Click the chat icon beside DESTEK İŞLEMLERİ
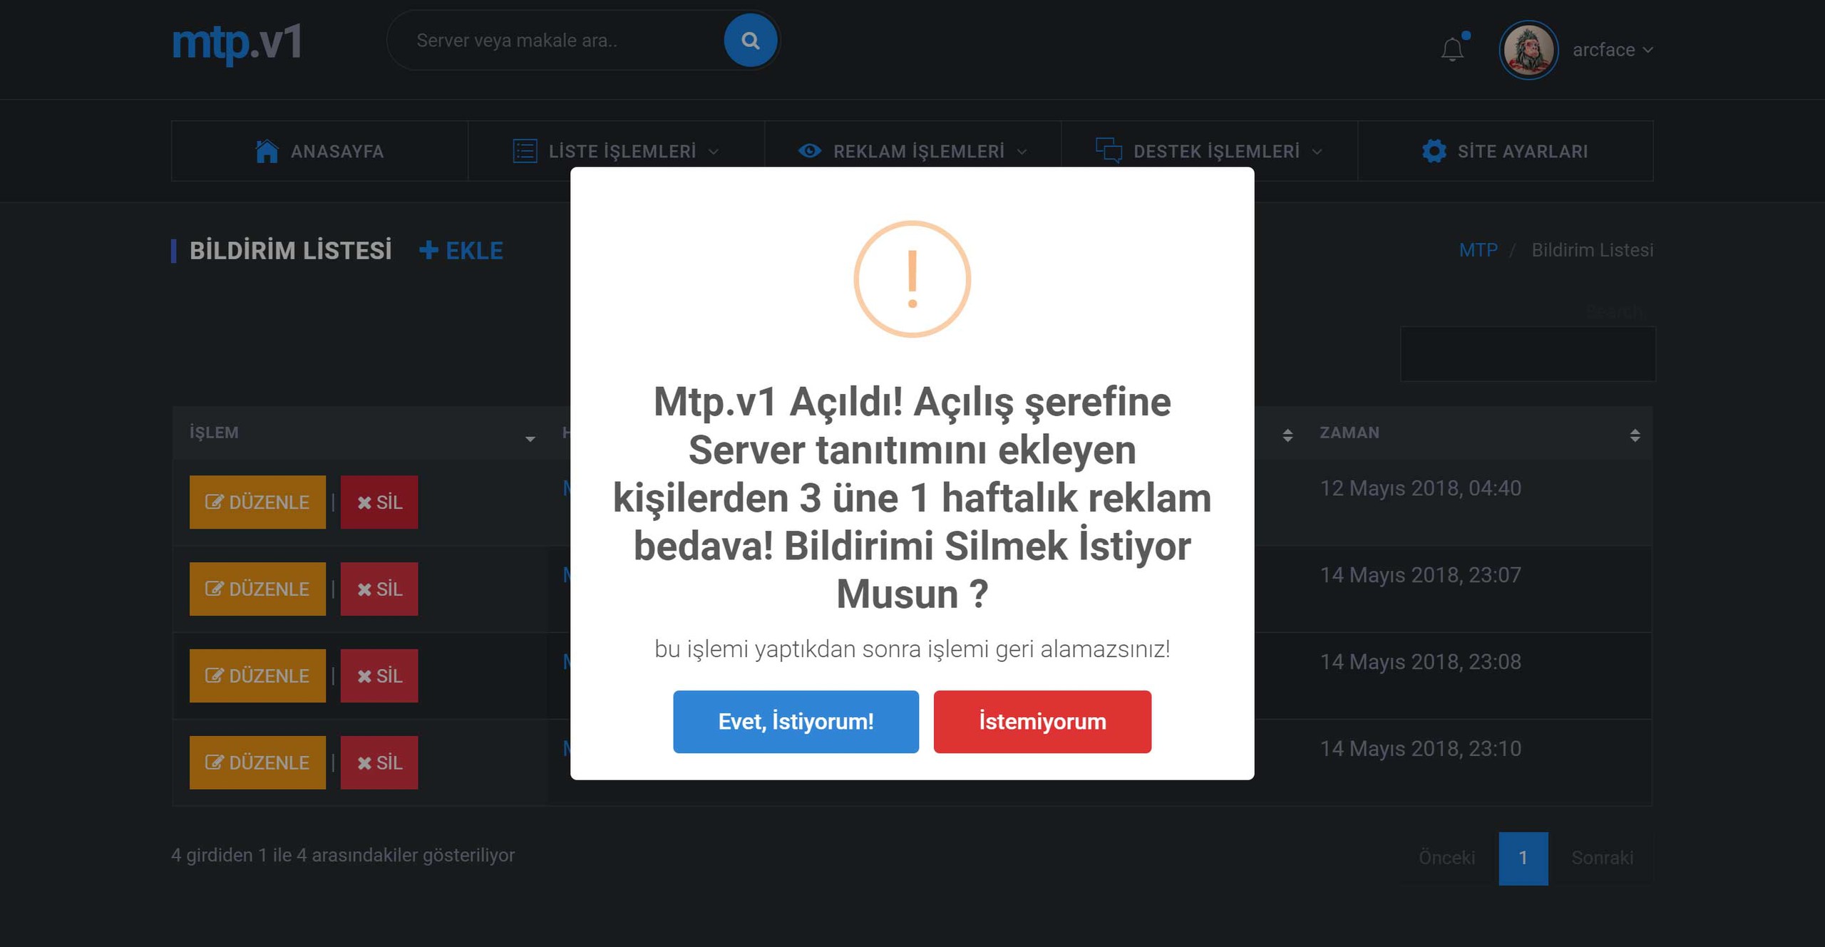1825x947 pixels. 1109,150
